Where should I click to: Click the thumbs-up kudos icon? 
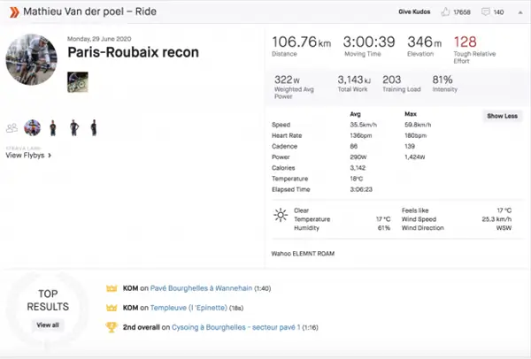[445, 12]
